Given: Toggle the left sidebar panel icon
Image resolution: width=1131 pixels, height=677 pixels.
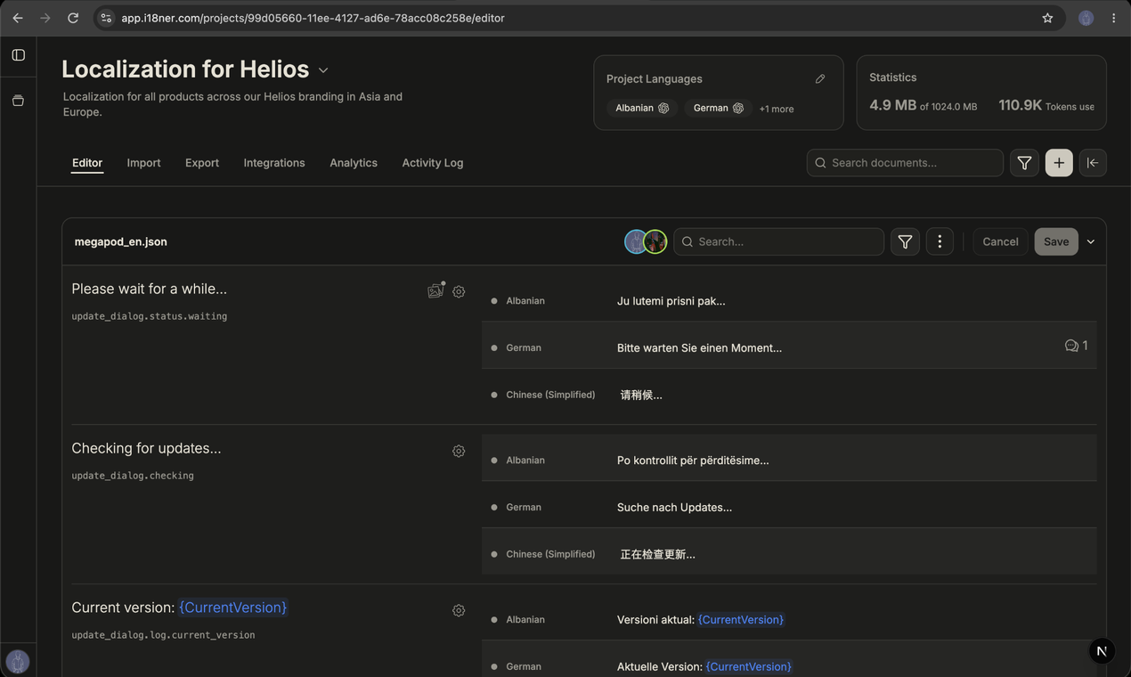Looking at the screenshot, I should click(x=18, y=55).
